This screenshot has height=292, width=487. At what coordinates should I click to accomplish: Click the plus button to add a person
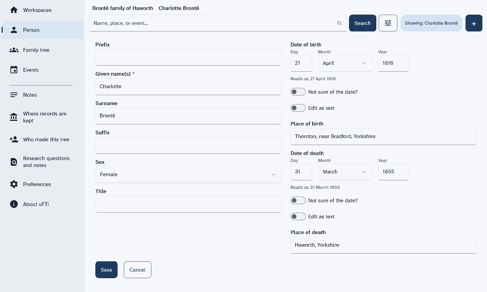click(x=474, y=23)
